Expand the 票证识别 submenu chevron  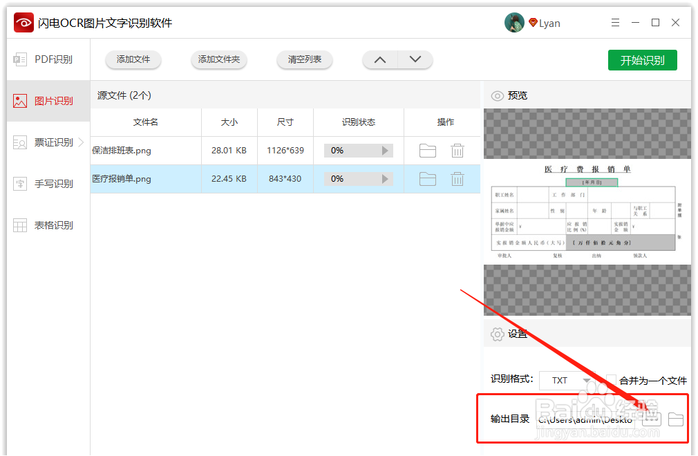[x=81, y=142]
